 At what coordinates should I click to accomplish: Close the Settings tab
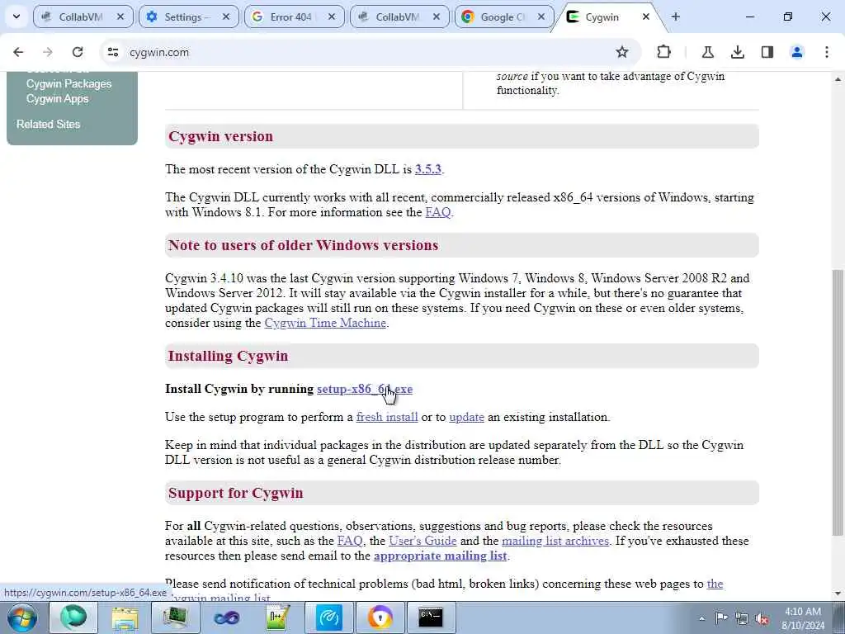(226, 17)
